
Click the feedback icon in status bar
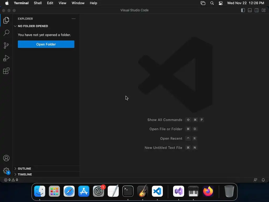pyautogui.click(x=255, y=180)
